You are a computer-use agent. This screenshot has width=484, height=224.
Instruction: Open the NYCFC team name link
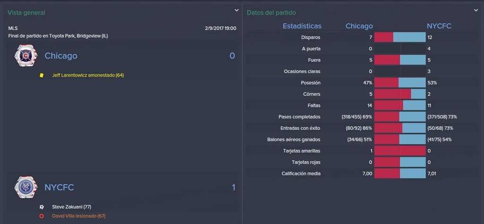[x=59, y=187]
